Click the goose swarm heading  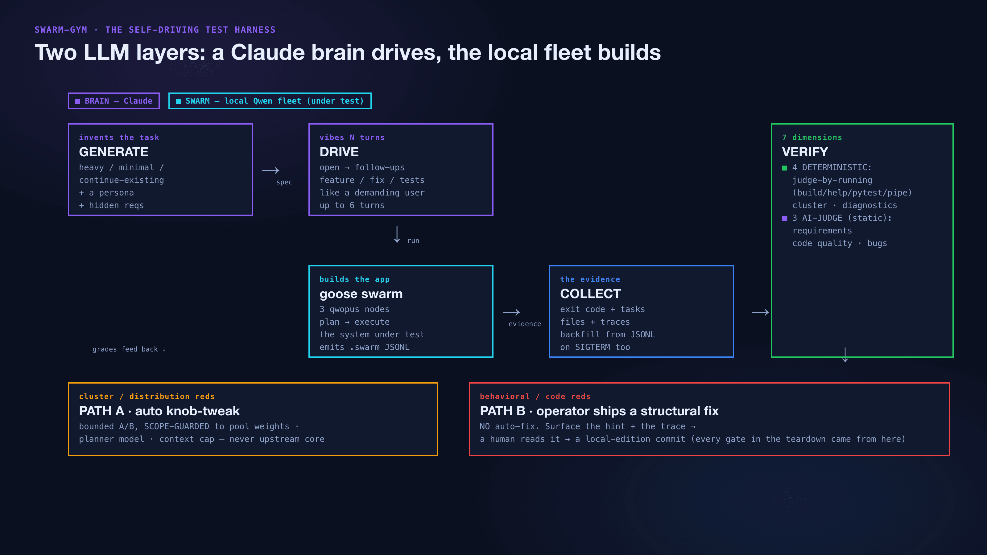tap(361, 294)
